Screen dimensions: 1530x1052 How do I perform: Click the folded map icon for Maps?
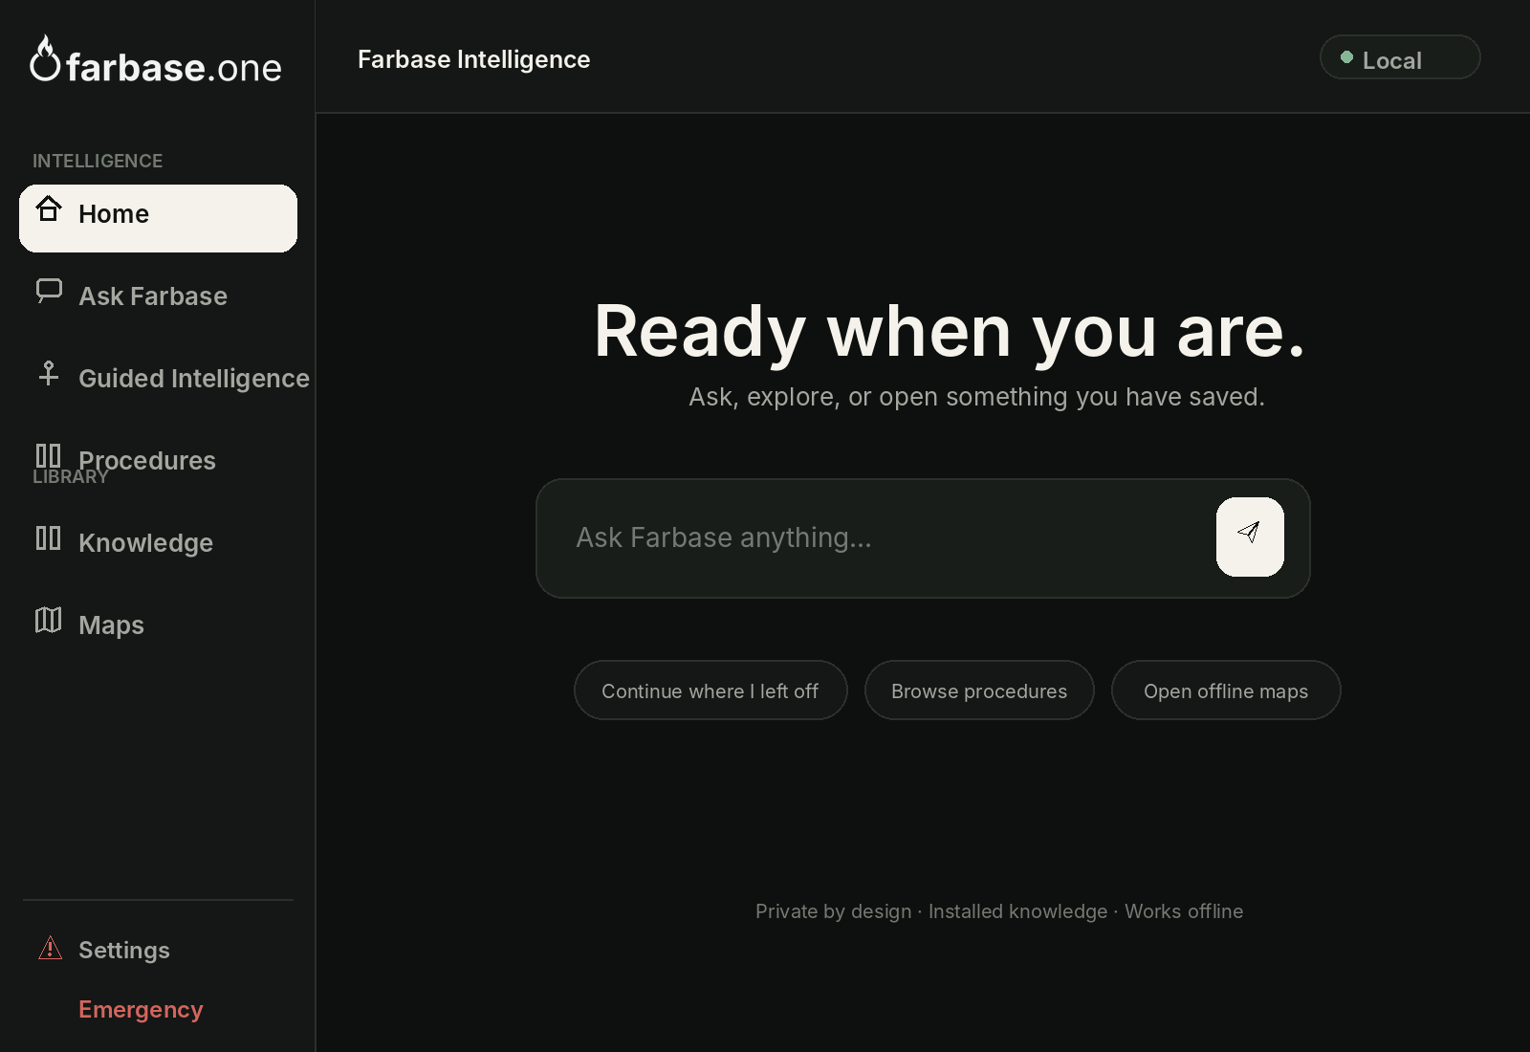point(48,620)
